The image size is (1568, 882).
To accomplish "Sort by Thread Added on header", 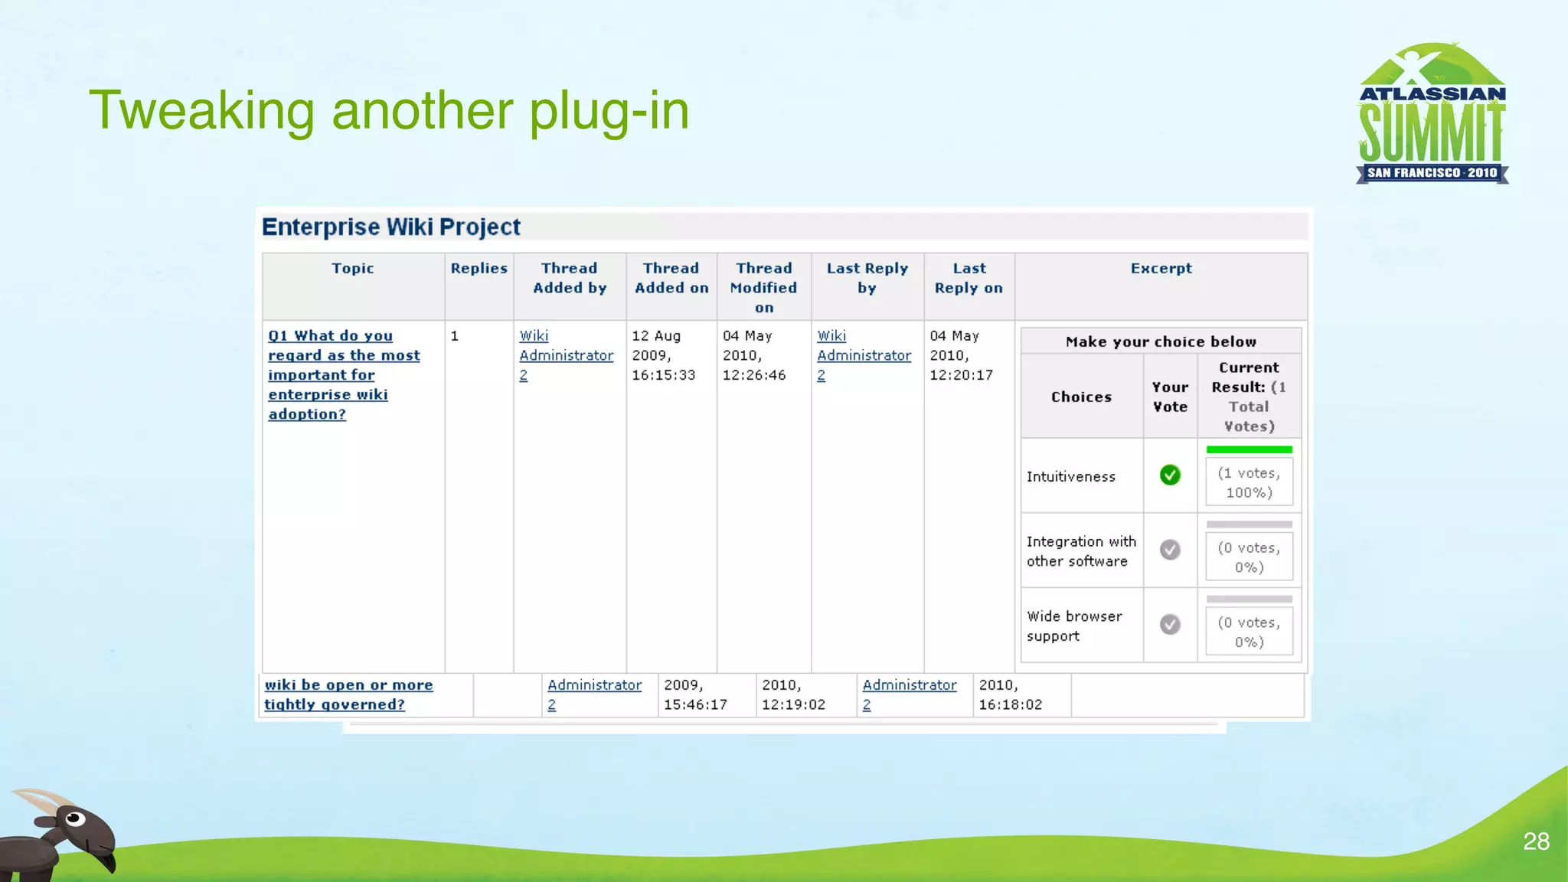I will point(671,278).
